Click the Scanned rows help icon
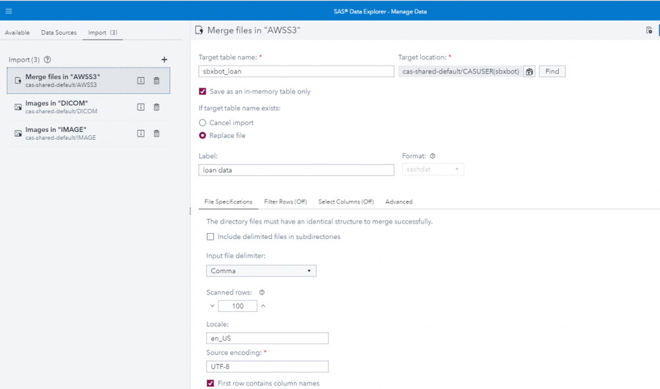 pyautogui.click(x=262, y=293)
